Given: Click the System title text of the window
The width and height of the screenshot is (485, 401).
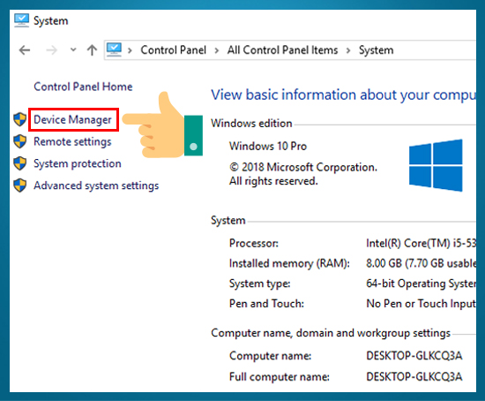Looking at the screenshot, I should pos(51,21).
